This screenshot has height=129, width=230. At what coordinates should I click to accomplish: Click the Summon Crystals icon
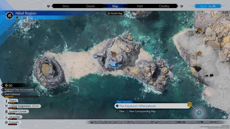pyautogui.click(x=6, y=111)
